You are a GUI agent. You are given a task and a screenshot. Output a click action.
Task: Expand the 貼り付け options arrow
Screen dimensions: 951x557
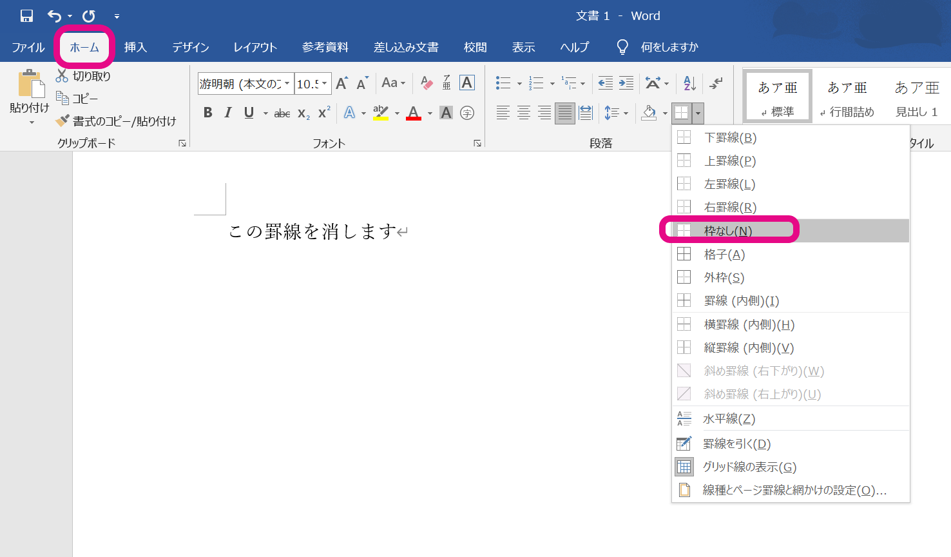click(x=31, y=122)
